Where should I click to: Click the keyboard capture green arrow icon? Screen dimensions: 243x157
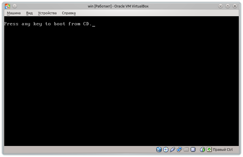point(209,150)
